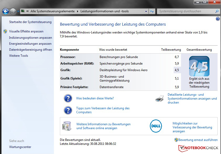Expand the hidden breadcrumb chevrons
The width and height of the screenshot is (221, 154).
point(27,11)
